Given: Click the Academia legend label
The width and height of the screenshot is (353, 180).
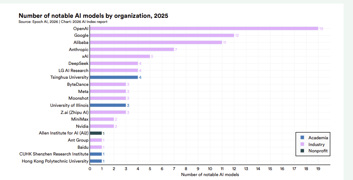Looking at the screenshot, I should (x=318, y=138).
